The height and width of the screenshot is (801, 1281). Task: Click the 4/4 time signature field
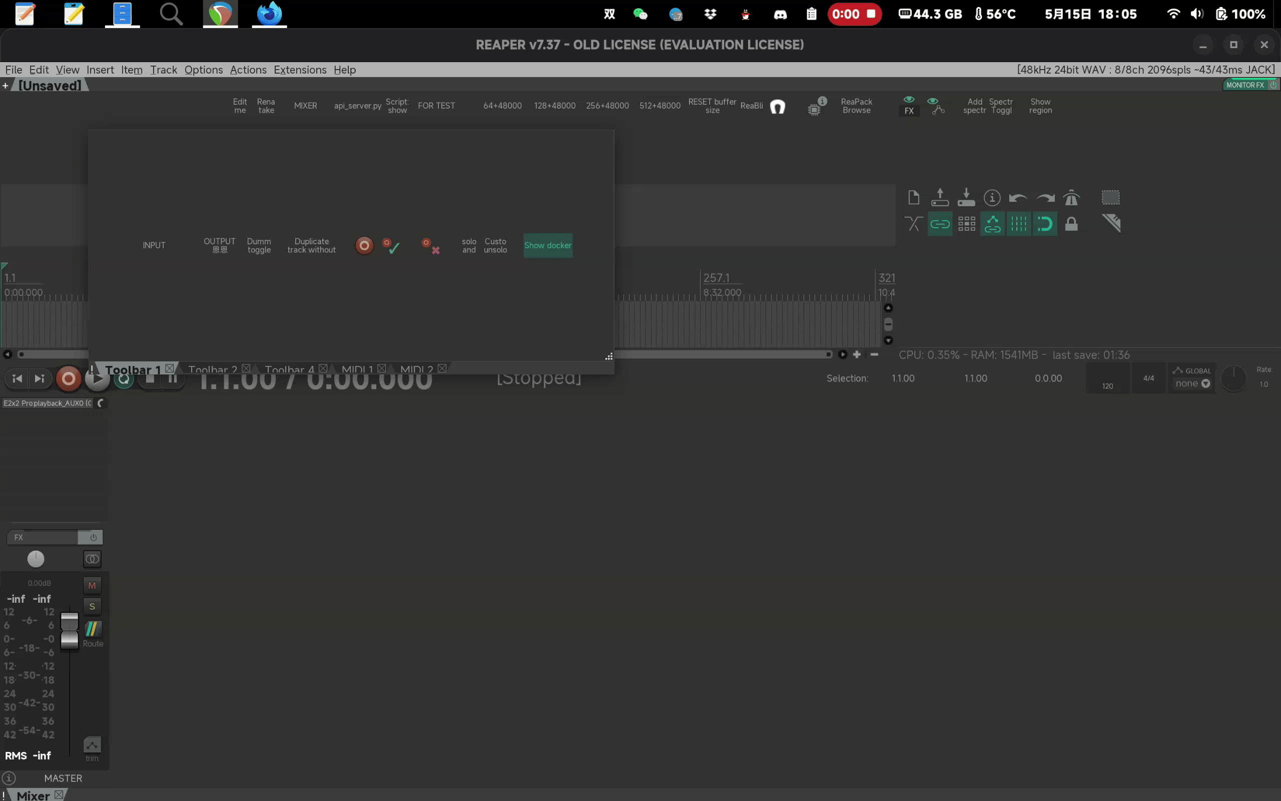(x=1148, y=378)
